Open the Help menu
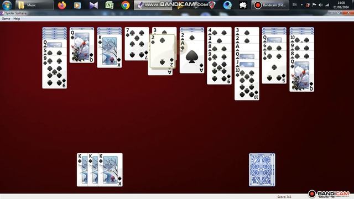 pos(17,19)
